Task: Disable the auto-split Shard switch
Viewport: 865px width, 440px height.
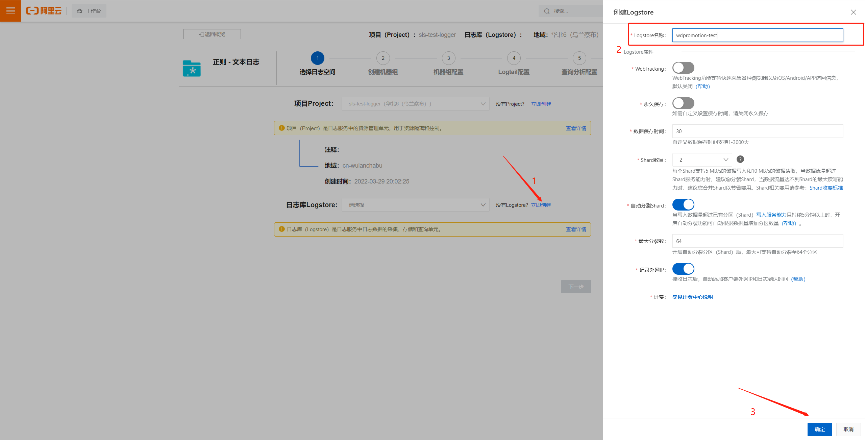Action: click(x=683, y=205)
